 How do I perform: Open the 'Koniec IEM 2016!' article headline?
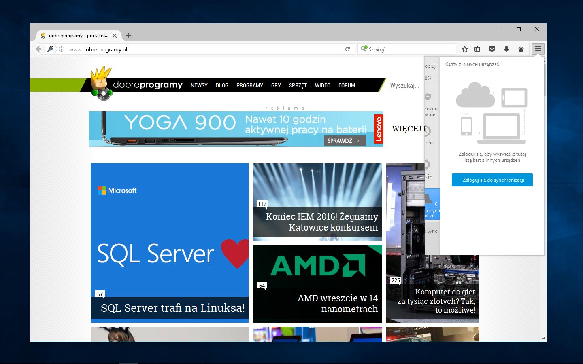[x=322, y=222]
